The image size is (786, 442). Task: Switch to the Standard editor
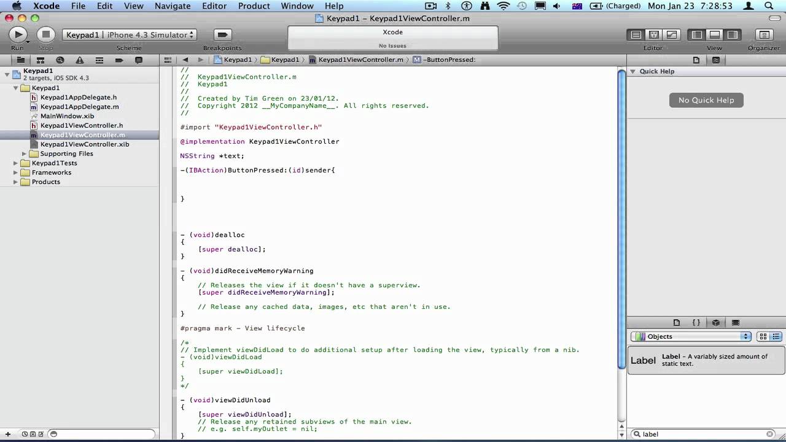(x=636, y=35)
